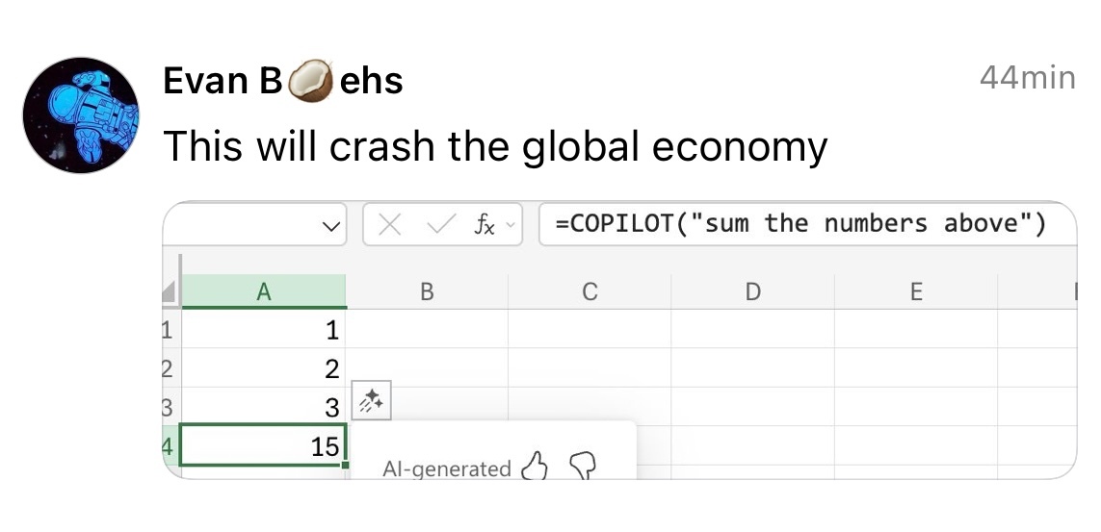Screen dimensions: 1101x532
Task: Click the select-all corner triangle
Action: pyautogui.click(x=170, y=292)
